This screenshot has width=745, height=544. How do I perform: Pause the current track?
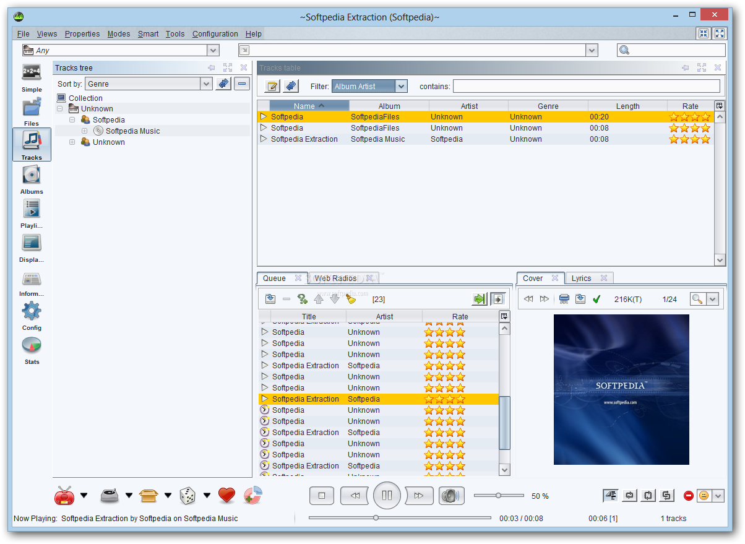click(387, 495)
